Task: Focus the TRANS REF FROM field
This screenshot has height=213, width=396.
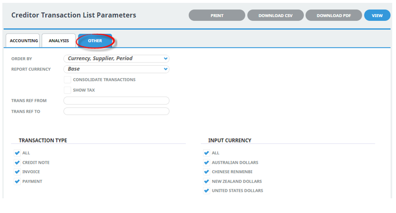Action: (x=116, y=100)
